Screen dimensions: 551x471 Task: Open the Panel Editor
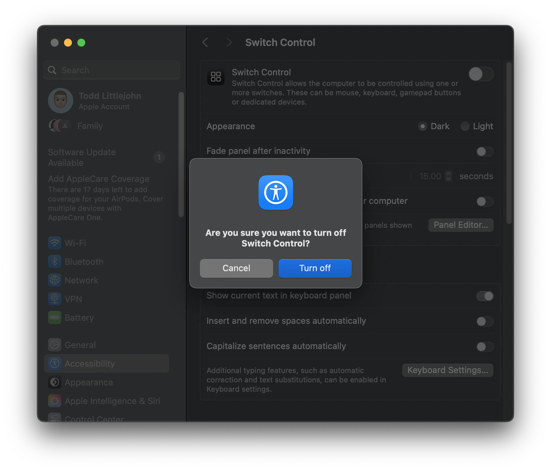[460, 225]
